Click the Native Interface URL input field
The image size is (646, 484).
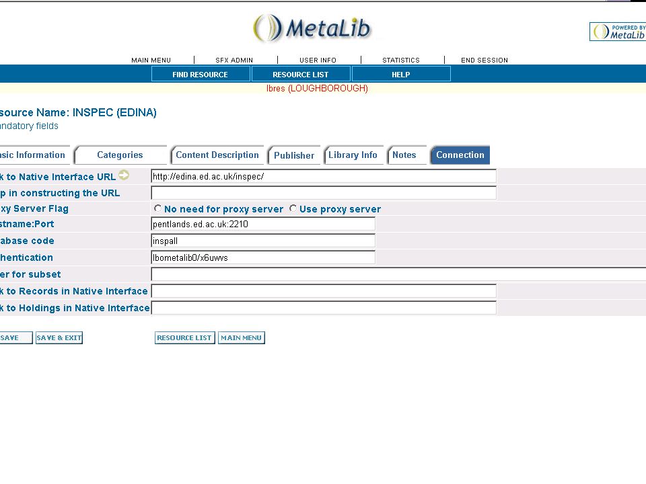(x=324, y=176)
